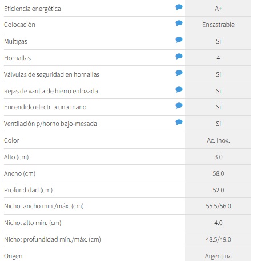Select the Profundidad (cm) label
Image resolution: width=253 pixels, height=261 pixels.
(x=28, y=190)
